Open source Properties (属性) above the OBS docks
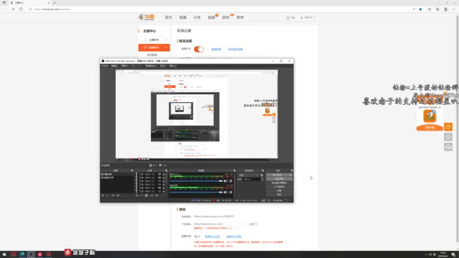 (x=153, y=165)
